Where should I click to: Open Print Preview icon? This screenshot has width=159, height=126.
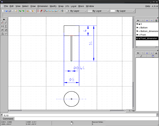[x=16, y=11]
